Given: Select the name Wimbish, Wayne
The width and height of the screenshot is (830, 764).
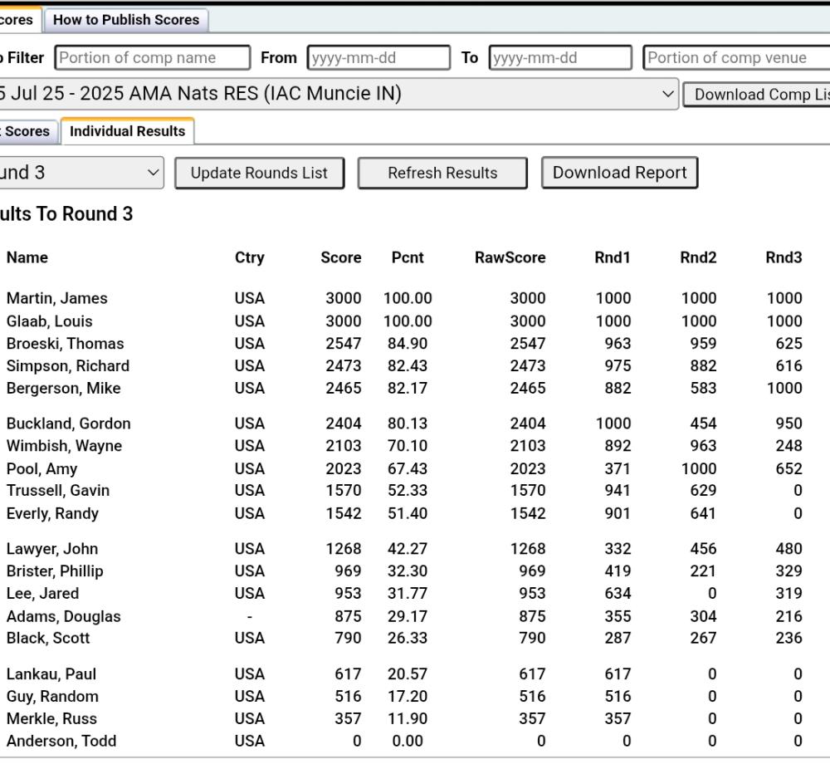Looking at the screenshot, I should pos(65,446).
